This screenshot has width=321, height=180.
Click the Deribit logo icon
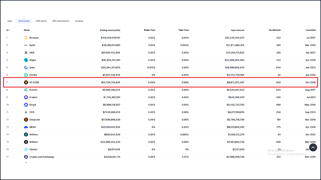[x=26, y=75]
